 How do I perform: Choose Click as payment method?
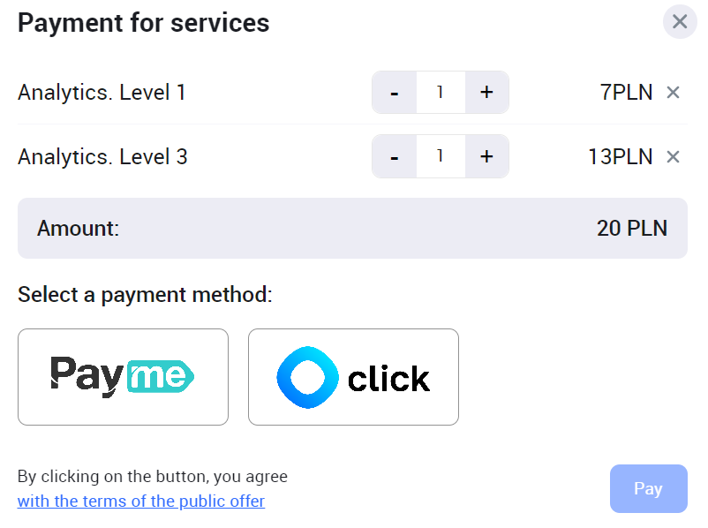(x=353, y=377)
